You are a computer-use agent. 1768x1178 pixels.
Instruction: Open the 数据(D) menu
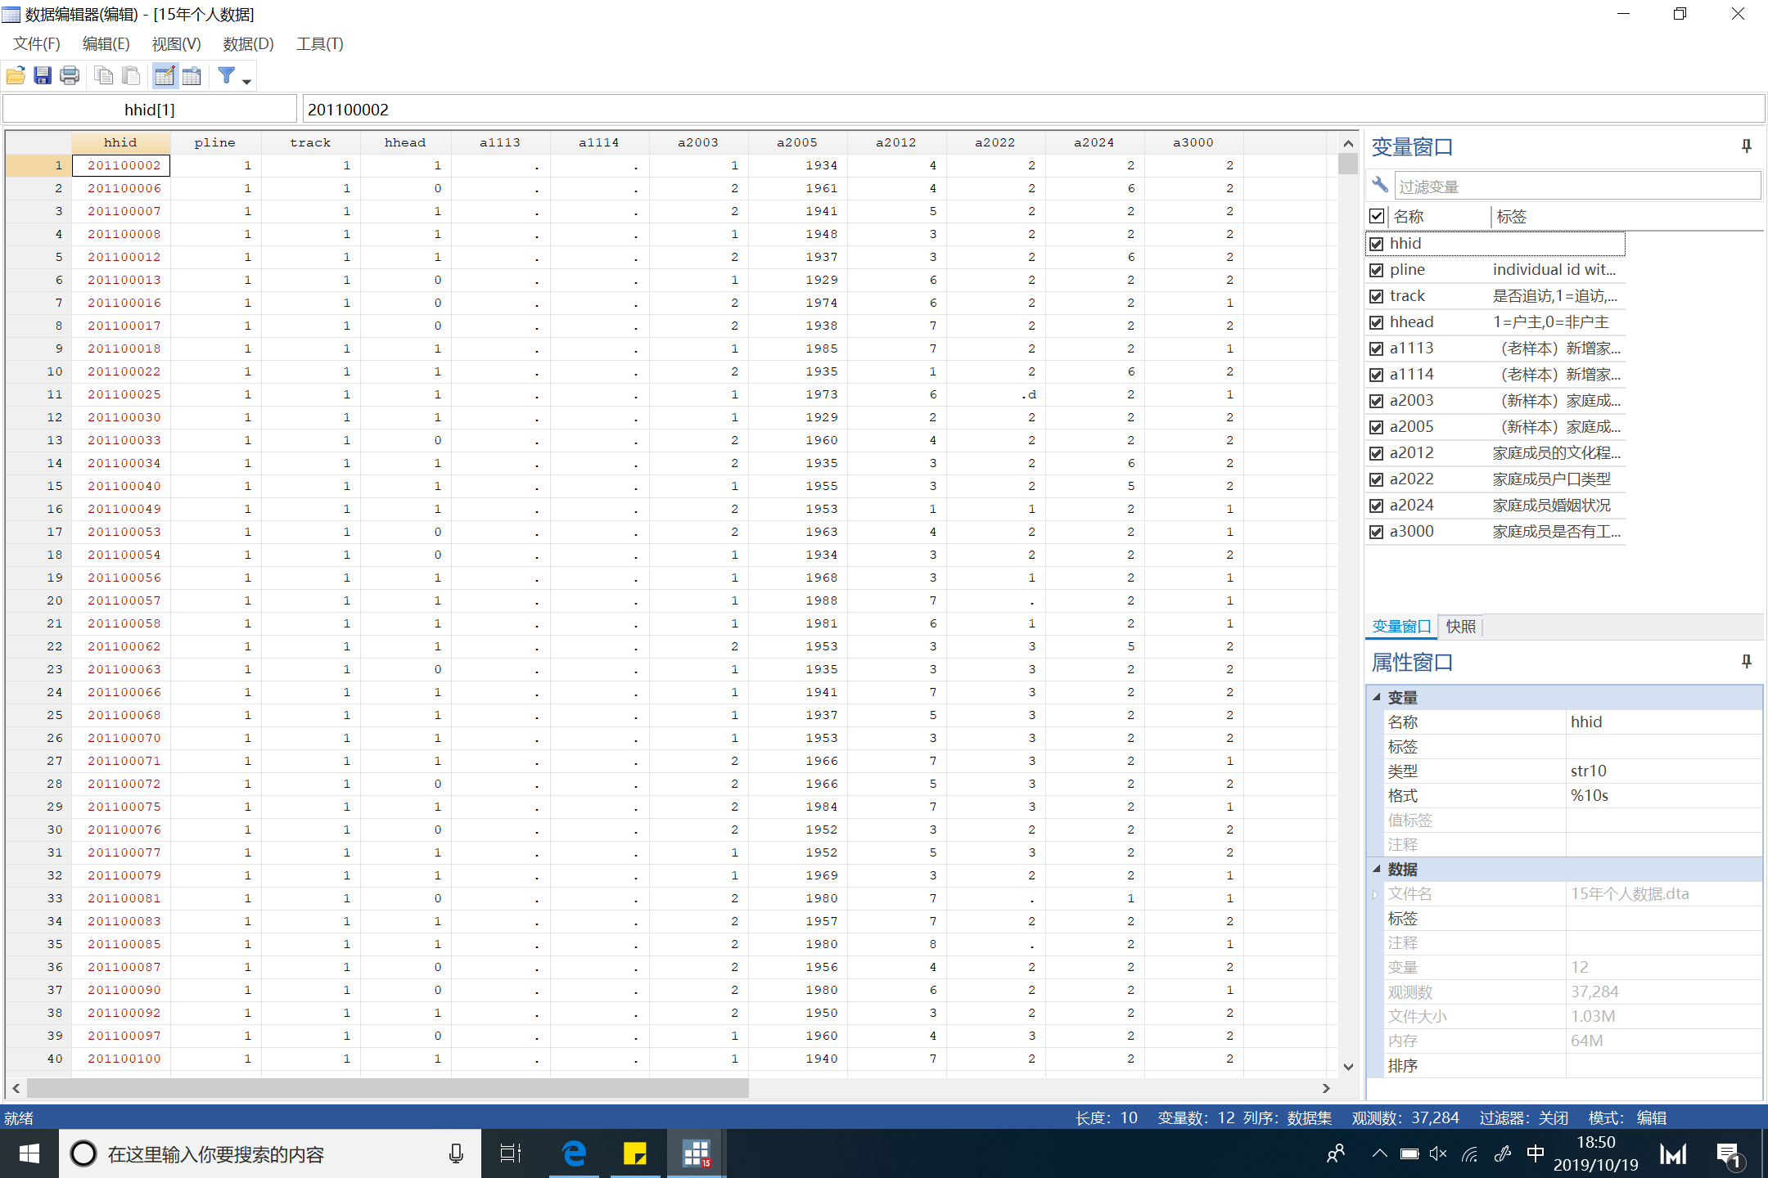(248, 44)
